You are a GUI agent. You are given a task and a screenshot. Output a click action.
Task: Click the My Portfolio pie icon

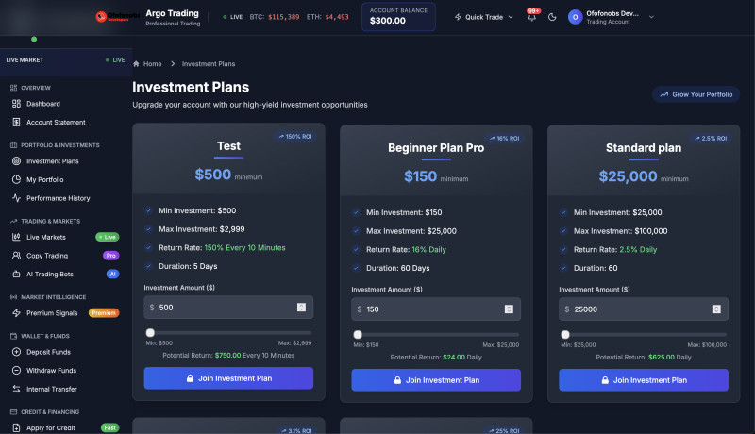[16, 179]
